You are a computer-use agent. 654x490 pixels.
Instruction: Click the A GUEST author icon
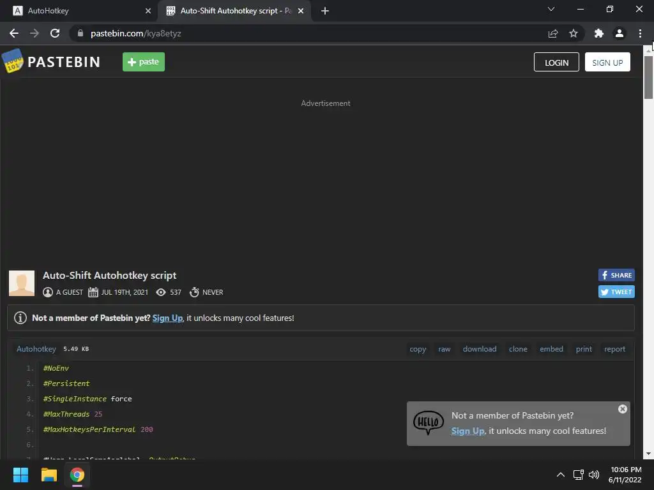pyautogui.click(x=48, y=292)
